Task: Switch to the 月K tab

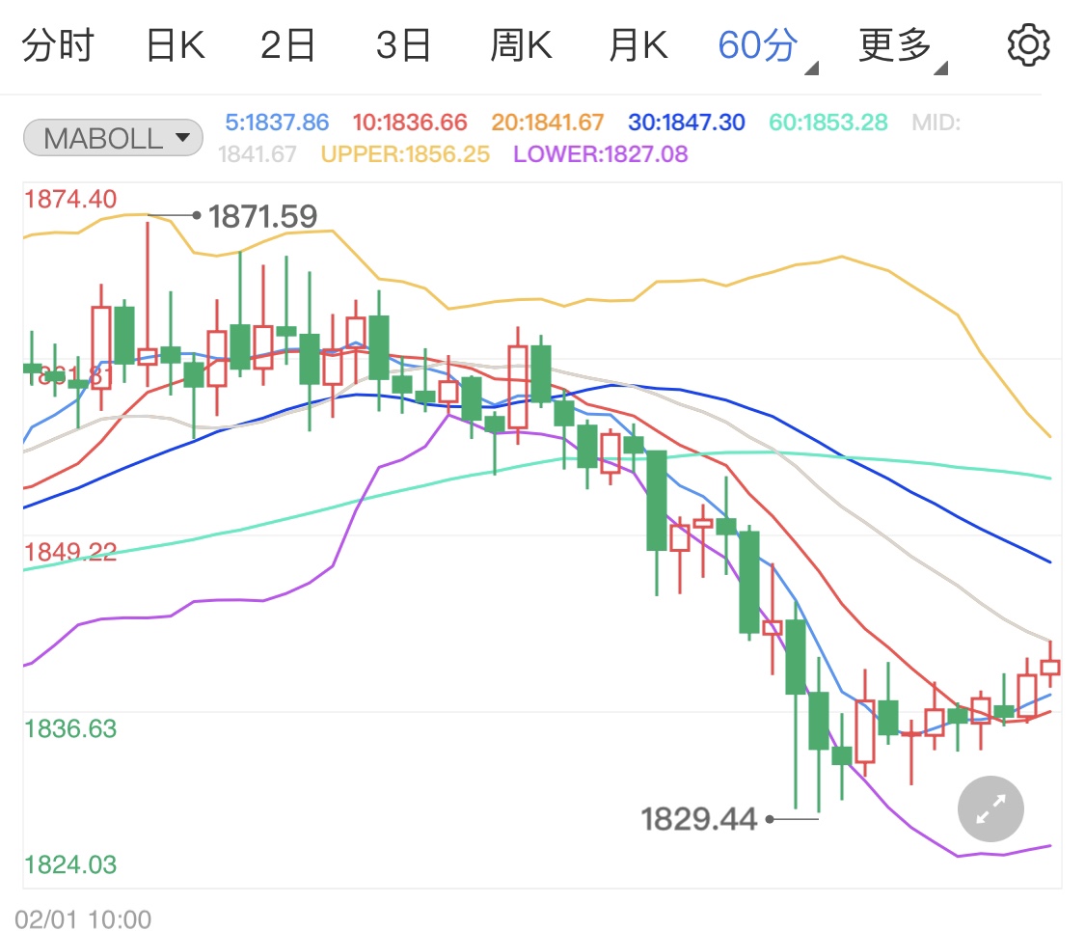Action: point(638,45)
